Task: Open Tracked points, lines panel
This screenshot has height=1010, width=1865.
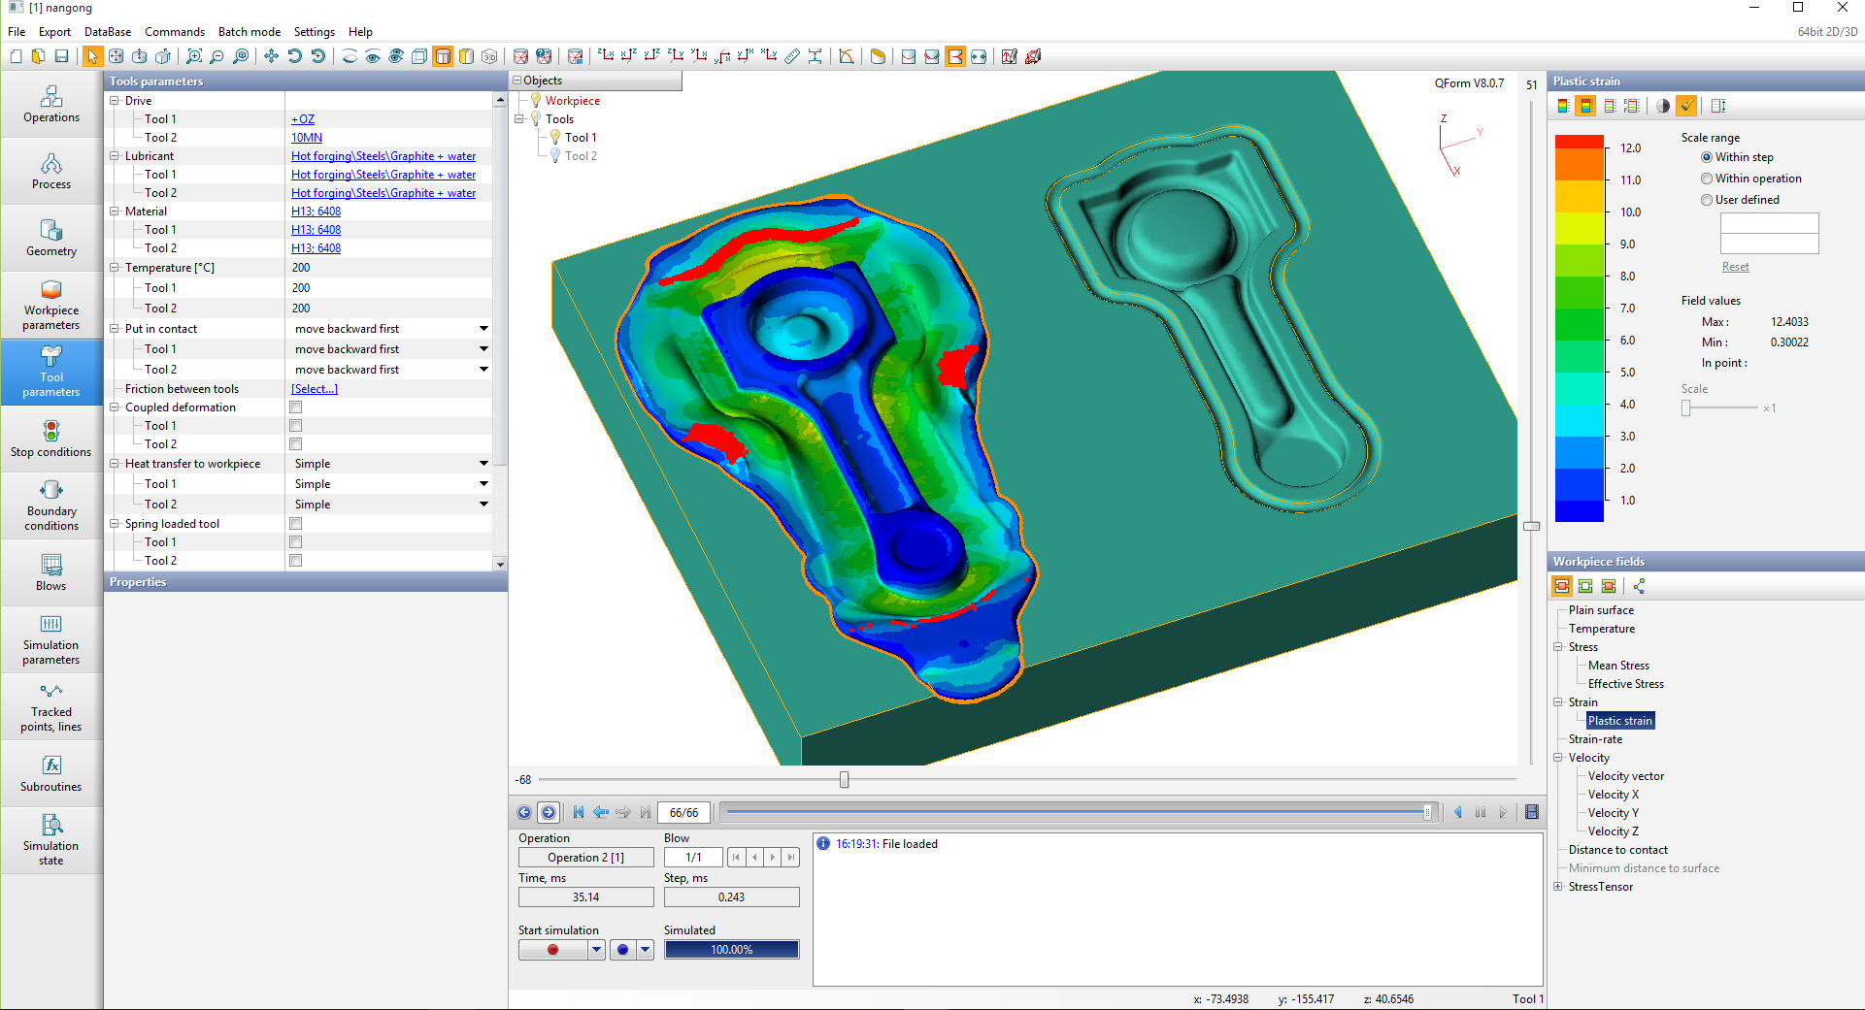Action: (51, 707)
